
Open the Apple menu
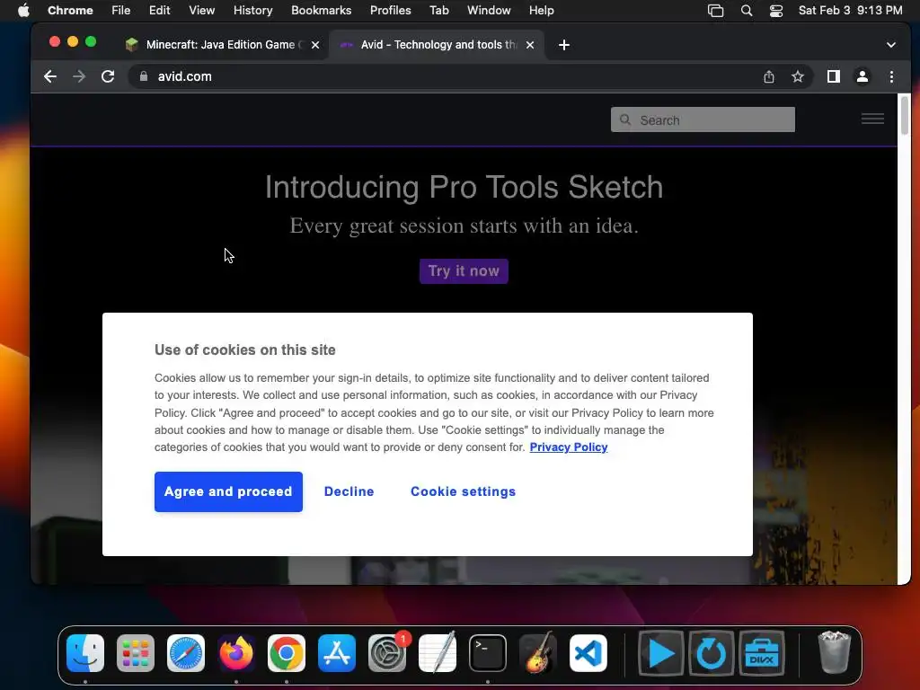[23, 11]
